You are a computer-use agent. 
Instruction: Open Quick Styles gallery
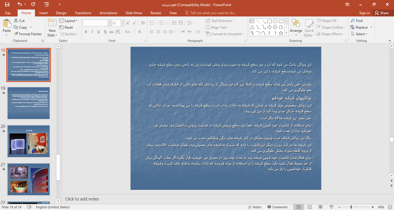point(309,27)
